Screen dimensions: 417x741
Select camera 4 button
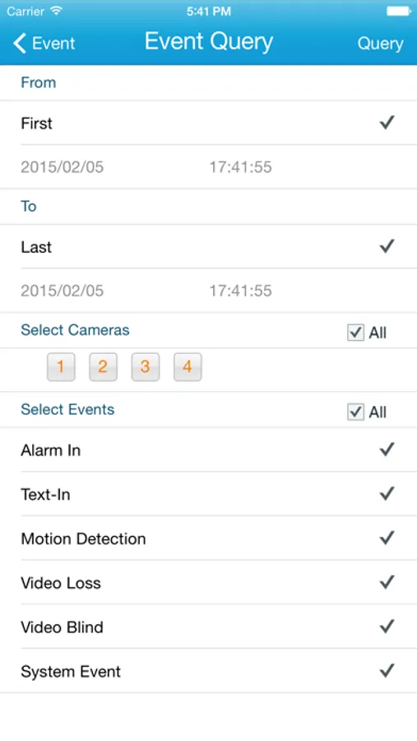tap(188, 366)
